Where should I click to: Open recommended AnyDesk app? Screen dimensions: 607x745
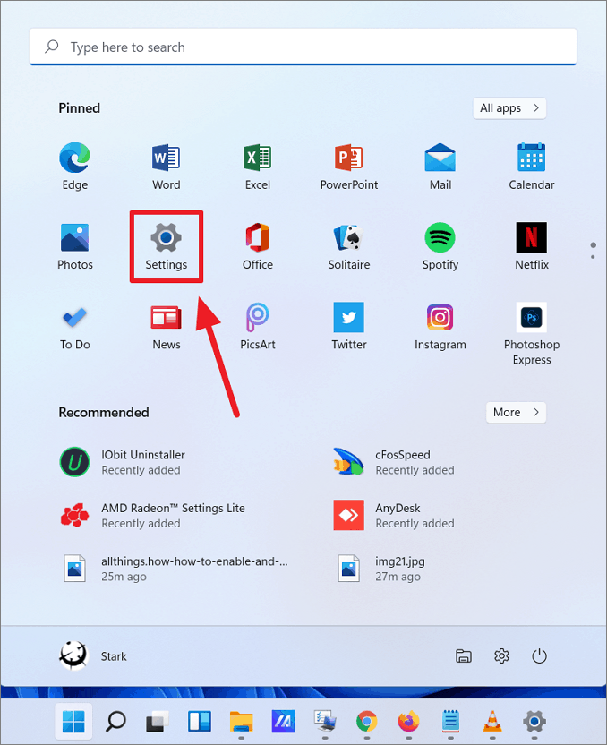click(394, 515)
